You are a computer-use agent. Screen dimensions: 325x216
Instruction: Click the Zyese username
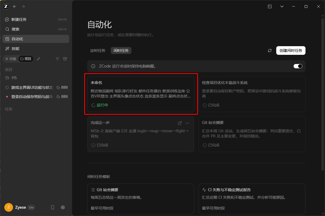pyautogui.click(x=21, y=207)
